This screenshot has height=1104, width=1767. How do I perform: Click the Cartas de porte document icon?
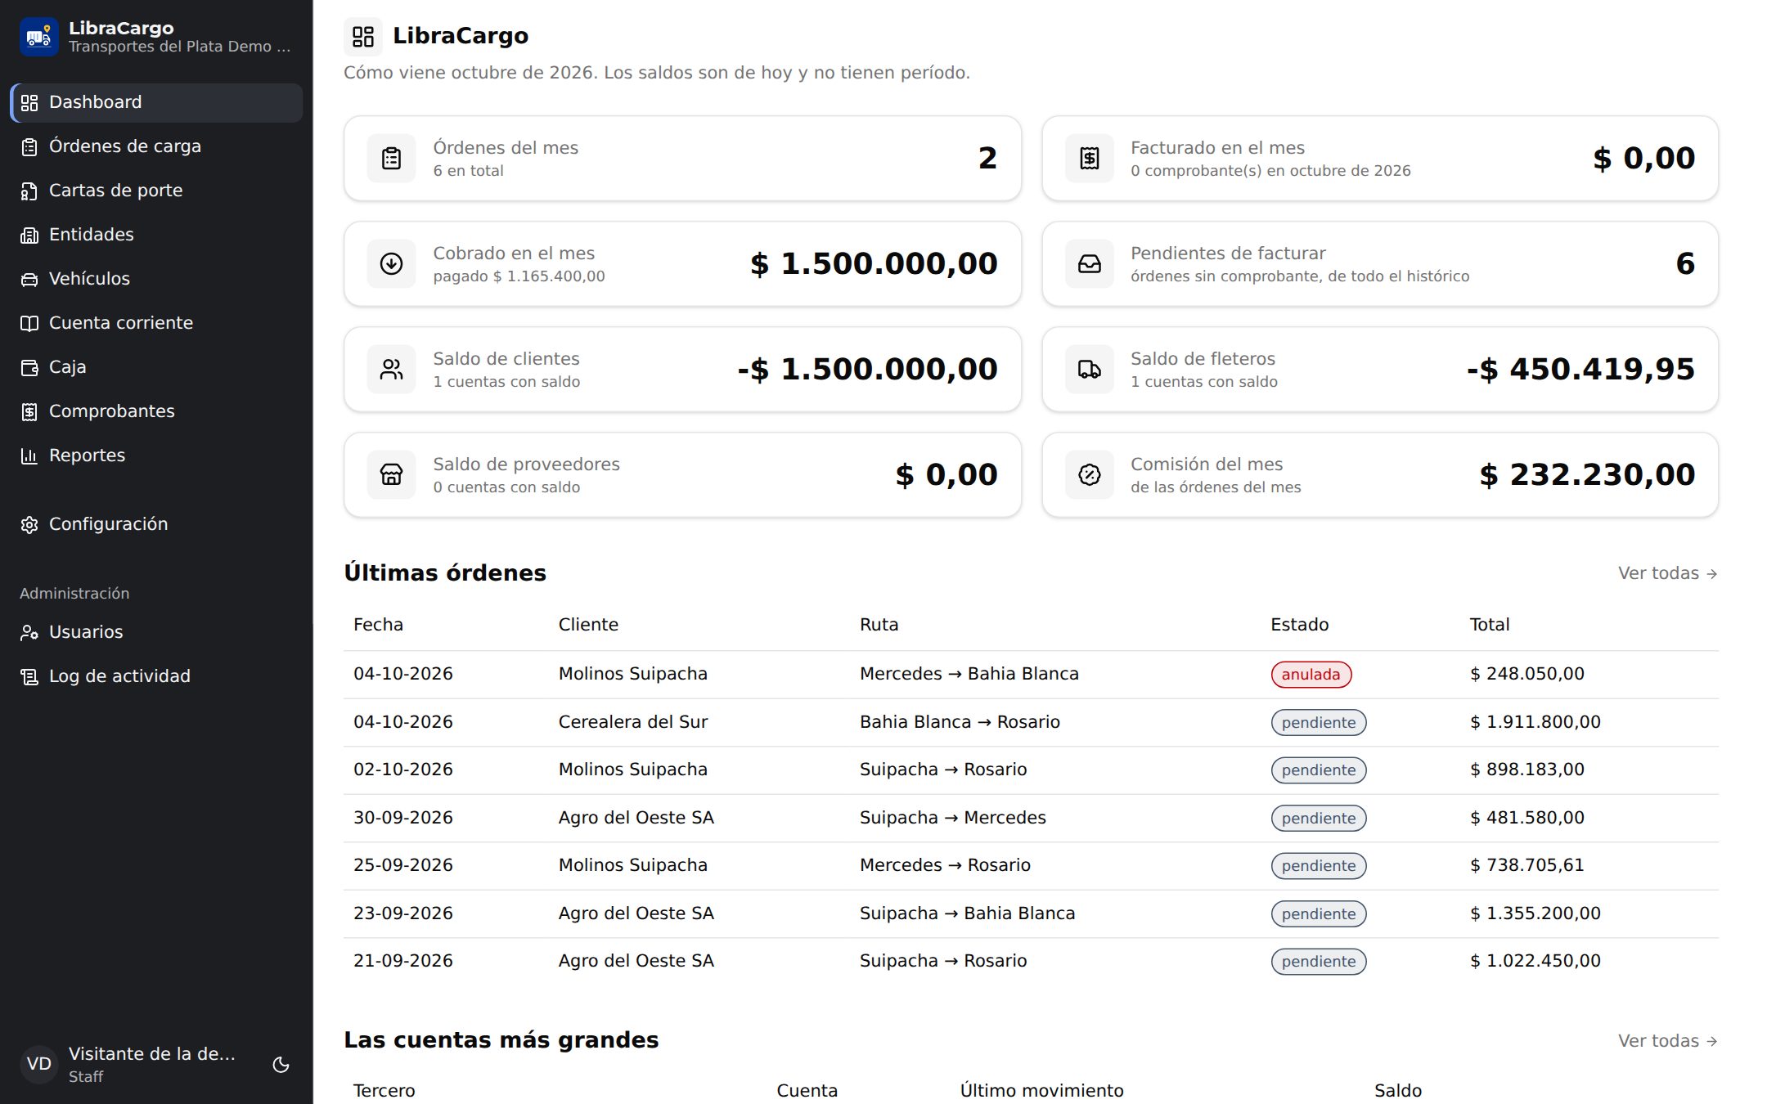pyautogui.click(x=29, y=191)
